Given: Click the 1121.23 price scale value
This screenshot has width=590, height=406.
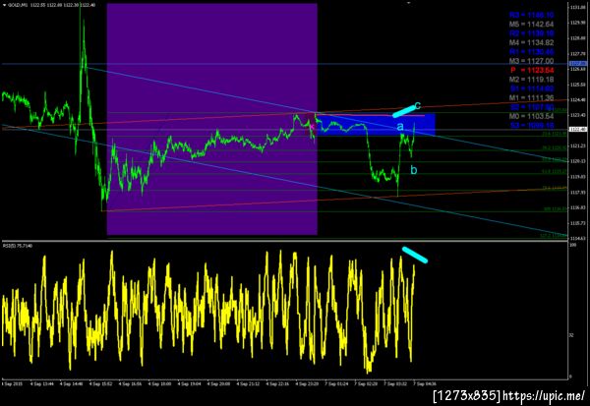Looking at the screenshot, I should pos(577,145).
